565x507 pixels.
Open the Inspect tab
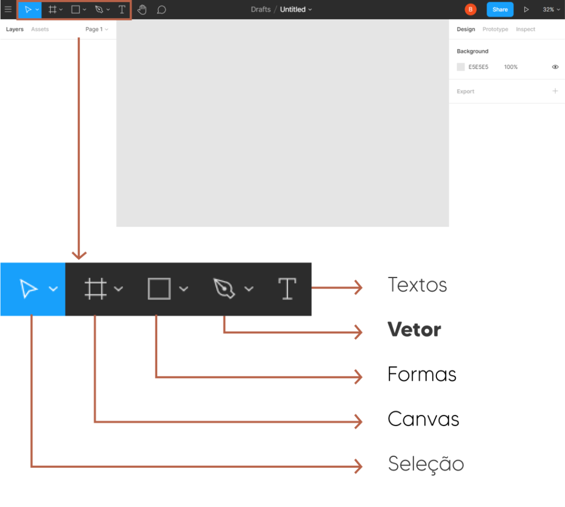525,29
